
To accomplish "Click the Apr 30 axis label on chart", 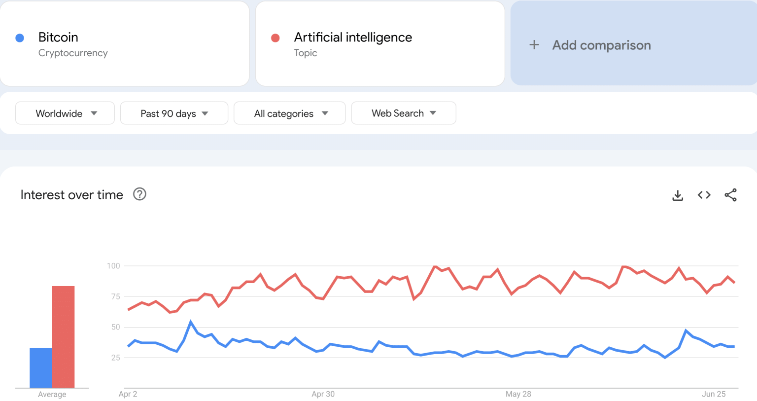I will [323, 394].
